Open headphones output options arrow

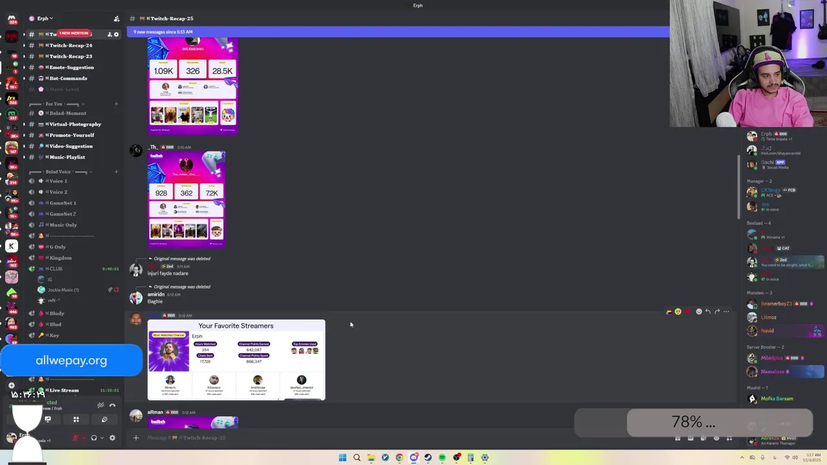(x=102, y=438)
